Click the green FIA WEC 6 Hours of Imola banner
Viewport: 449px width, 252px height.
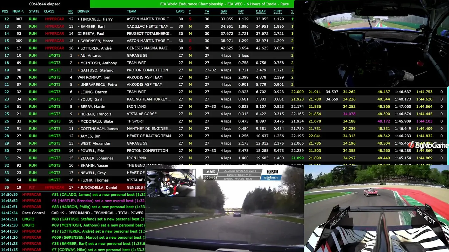tap(192, 4)
